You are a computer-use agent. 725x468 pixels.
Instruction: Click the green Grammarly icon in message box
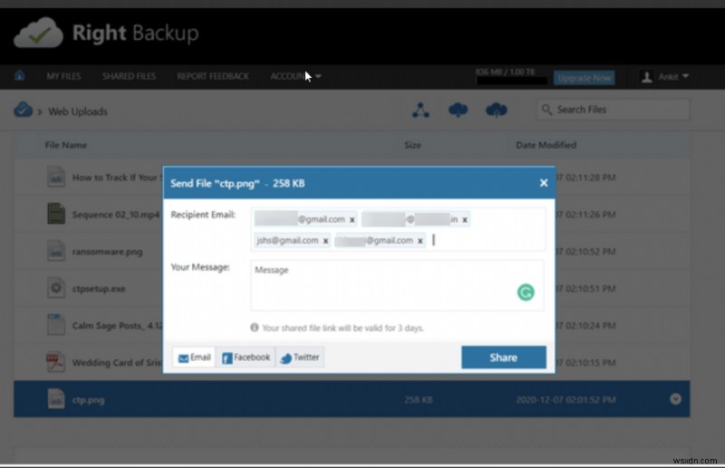pyautogui.click(x=526, y=292)
